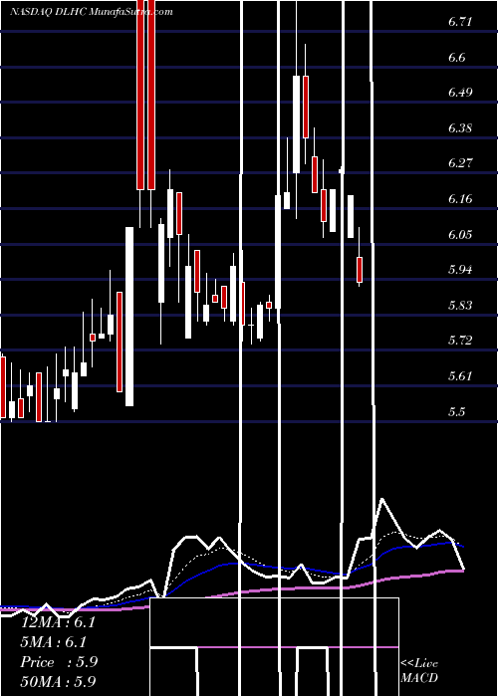Click the 5.72 price axis label
498x697 pixels.
click(460, 341)
